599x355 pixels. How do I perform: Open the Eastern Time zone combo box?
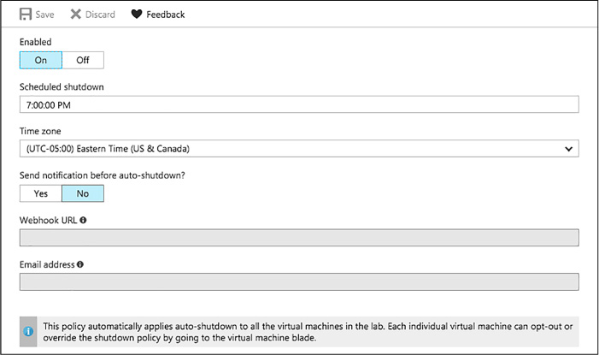(x=299, y=149)
